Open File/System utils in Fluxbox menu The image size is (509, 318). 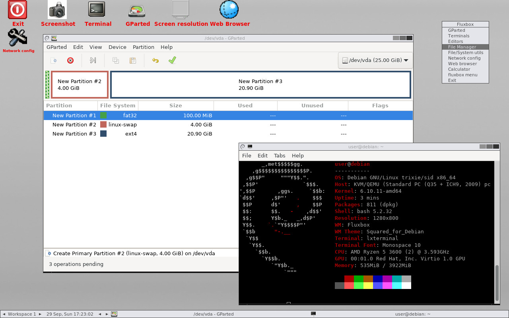(465, 52)
